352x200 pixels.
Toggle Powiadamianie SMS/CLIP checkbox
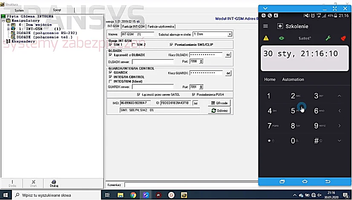(x=171, y=45)
